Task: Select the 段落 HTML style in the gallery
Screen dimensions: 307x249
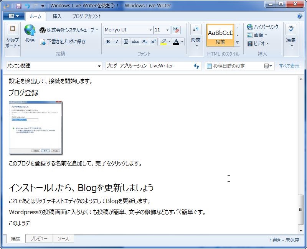Action: [x=220, y=35]
